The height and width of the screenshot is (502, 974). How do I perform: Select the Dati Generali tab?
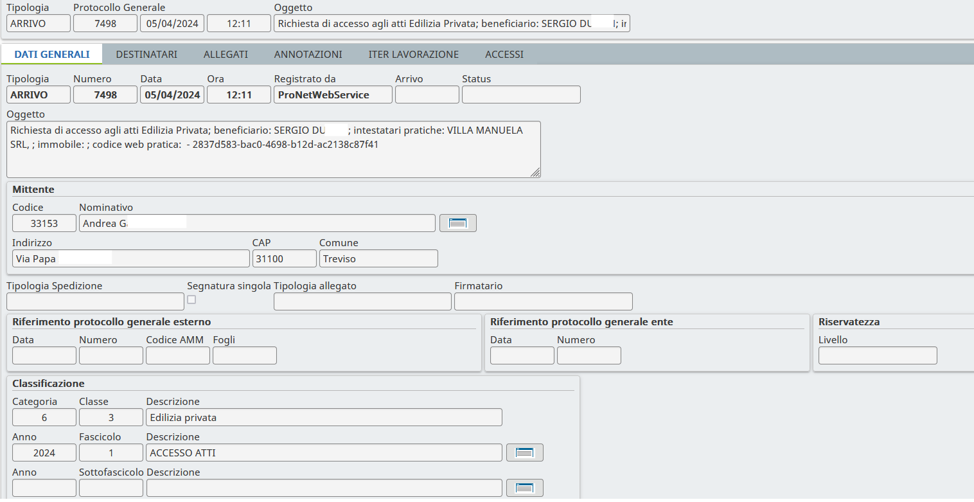coord(52,55)
